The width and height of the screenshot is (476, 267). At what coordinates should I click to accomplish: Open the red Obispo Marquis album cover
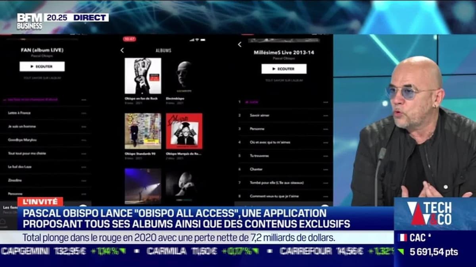tap(184, 131)
